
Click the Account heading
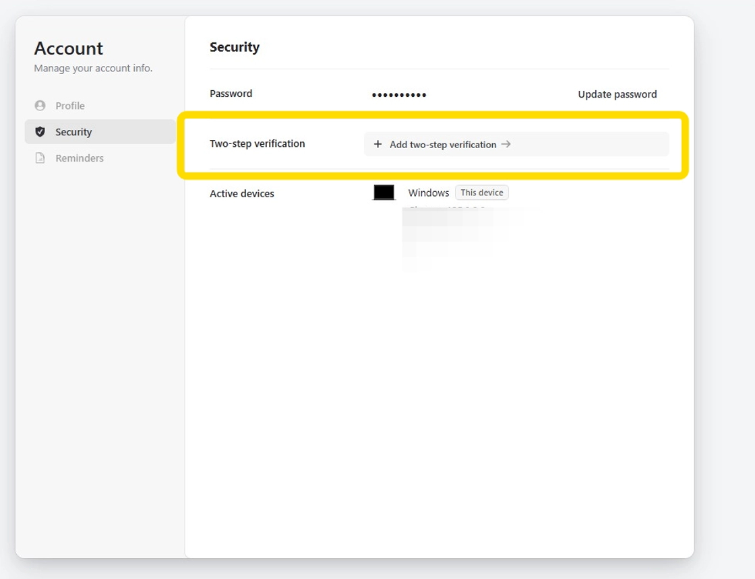[69, 48]
